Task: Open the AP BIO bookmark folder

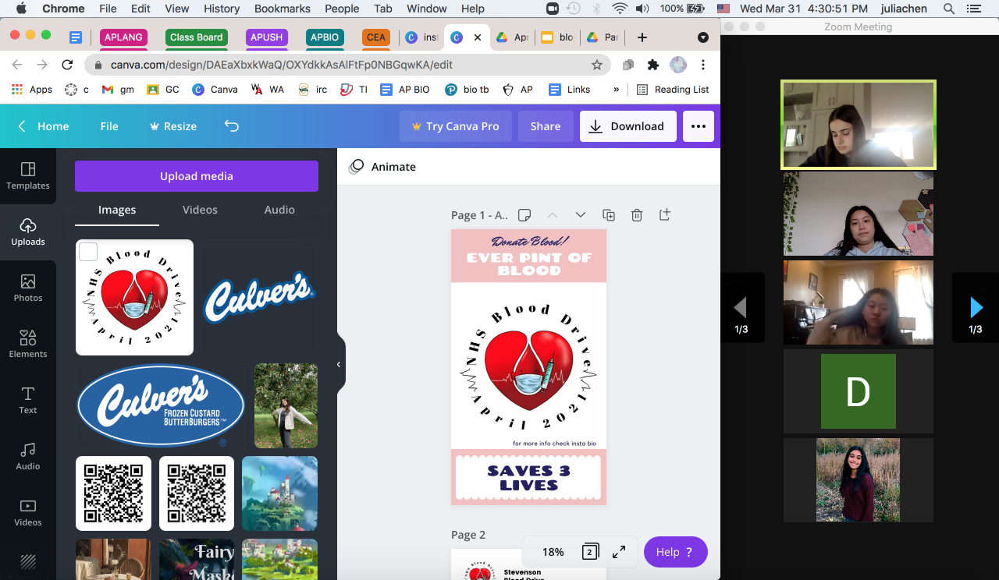Action: 405,90
